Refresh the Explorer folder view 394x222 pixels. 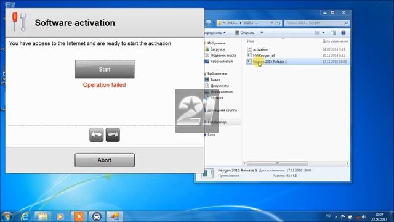point(278,23)
